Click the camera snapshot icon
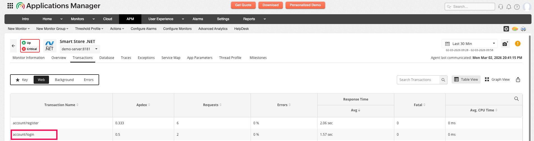The width and height of the screenshot is (534, 141). tap(505, 44)
